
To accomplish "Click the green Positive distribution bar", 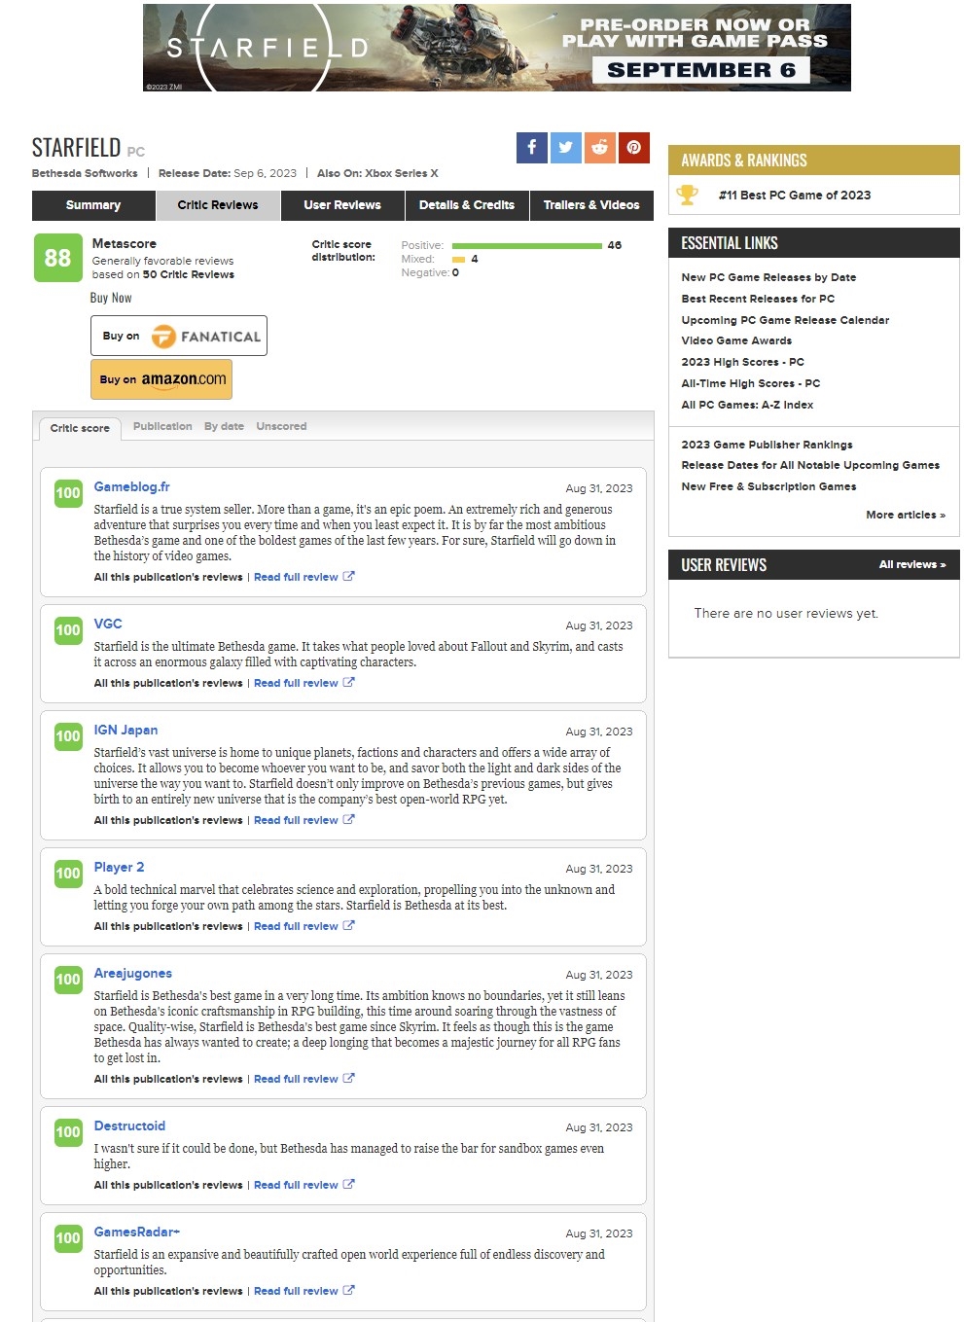I will coord(527,246).
